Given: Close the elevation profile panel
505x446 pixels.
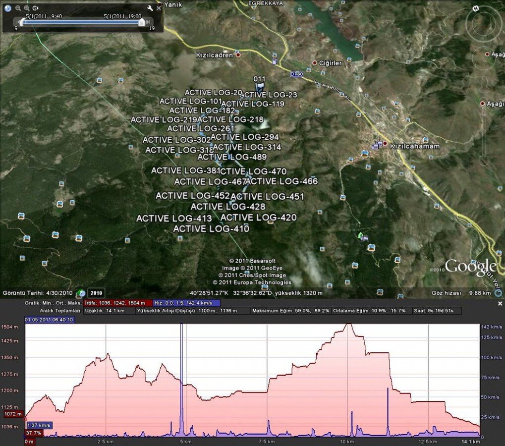Looking at the screenshot, I should pos(500,303).
